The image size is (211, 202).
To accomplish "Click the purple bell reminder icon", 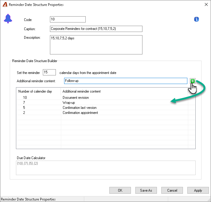I will pos(8,19).
